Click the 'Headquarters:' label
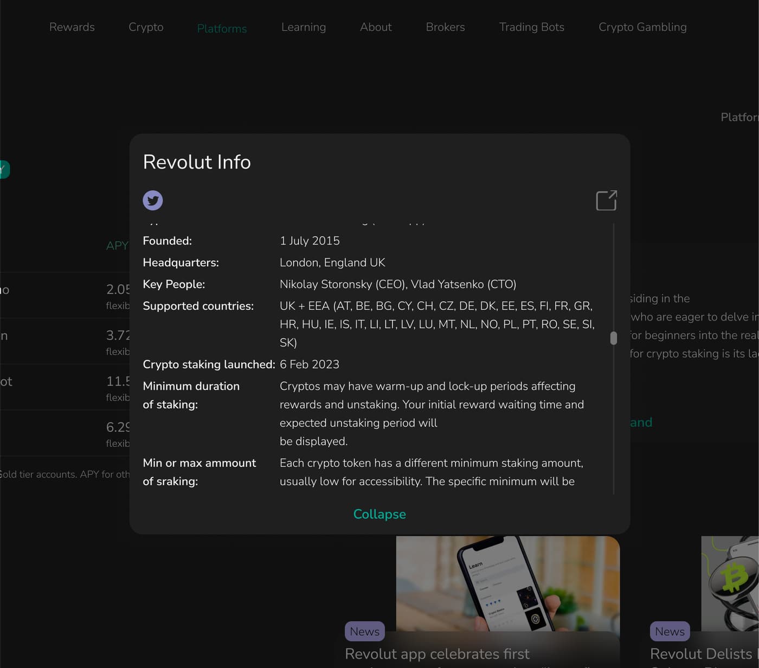This screenshot has height=668, width=759. [181, 262]
